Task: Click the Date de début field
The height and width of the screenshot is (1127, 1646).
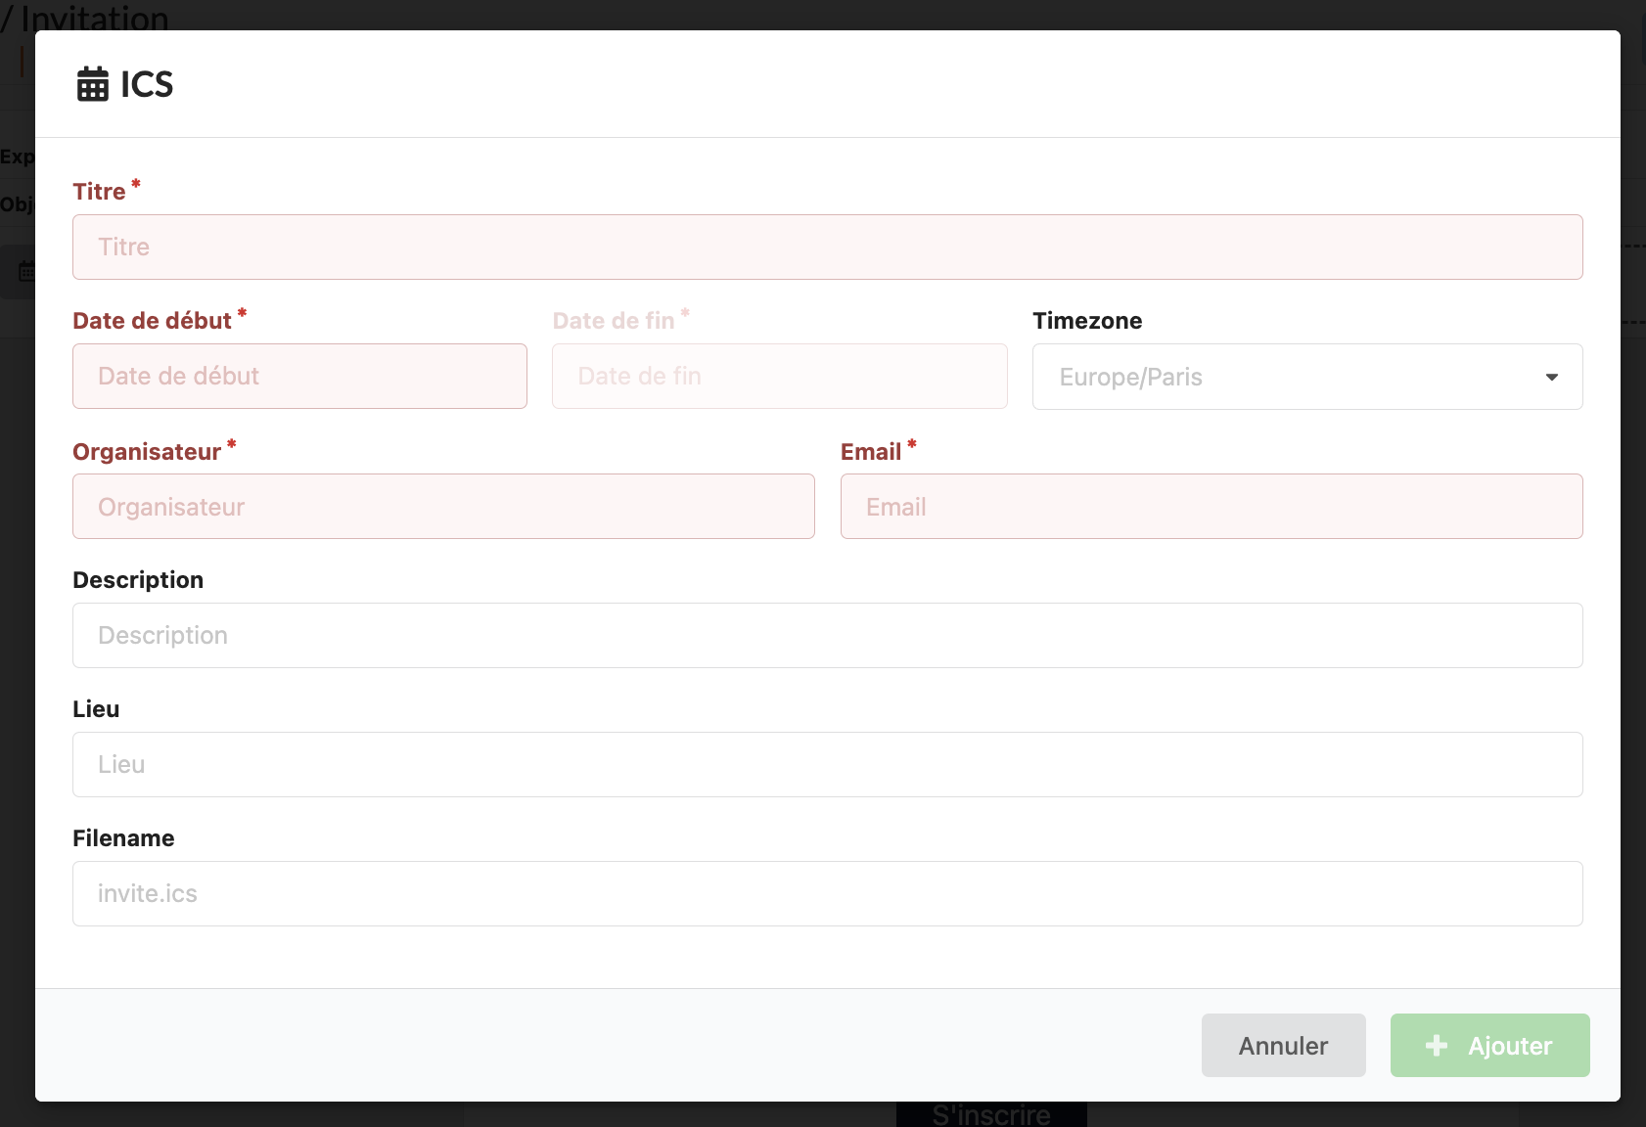Action: 299,376
